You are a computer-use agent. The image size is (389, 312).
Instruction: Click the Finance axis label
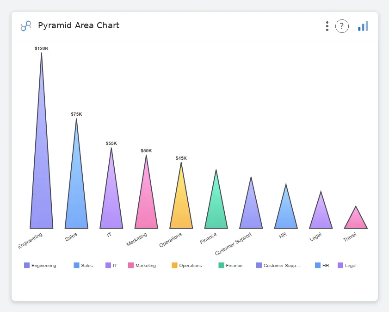(208, 238)
